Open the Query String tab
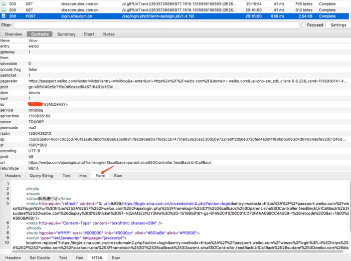The width and height of the screenshot is (351, 261). [42, 176]
